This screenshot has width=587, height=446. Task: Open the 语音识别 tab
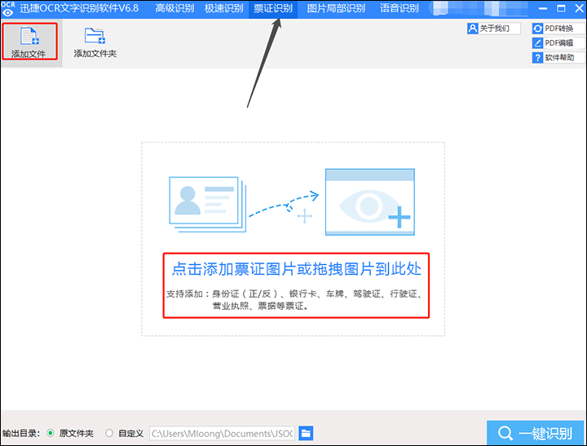click(399, 8)
